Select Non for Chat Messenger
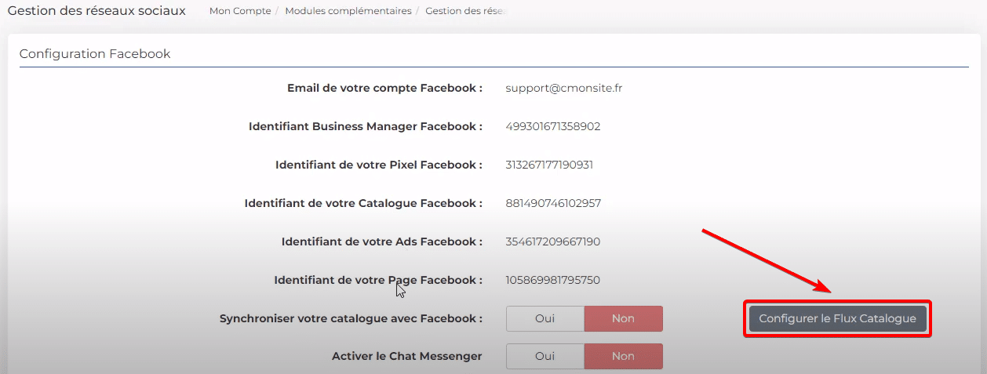 (624, 356)
